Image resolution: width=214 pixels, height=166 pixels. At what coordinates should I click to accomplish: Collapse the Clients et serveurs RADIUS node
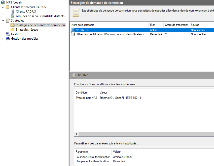click(x=3, y=7)
